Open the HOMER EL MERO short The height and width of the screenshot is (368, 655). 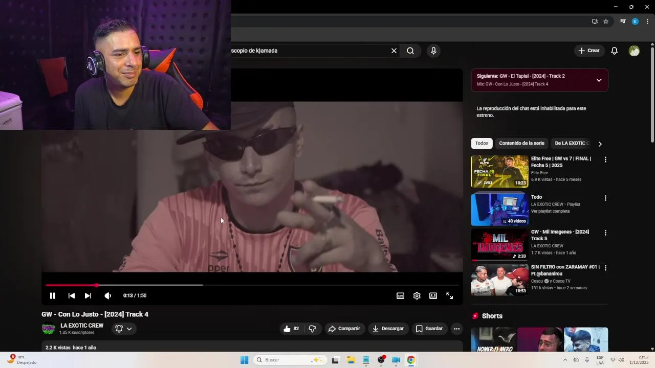click(494, 339)
